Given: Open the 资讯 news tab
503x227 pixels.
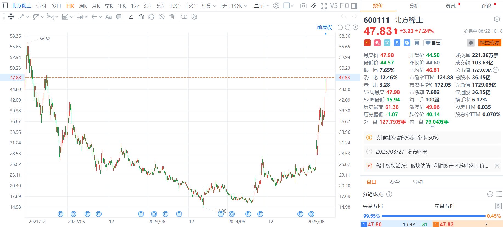Looking at the screenshot, I should [450, 6].
